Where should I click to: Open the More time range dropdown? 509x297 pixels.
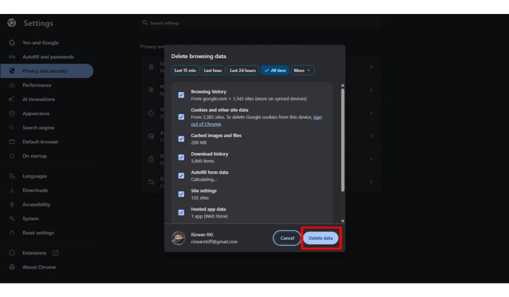(x=302, y=70)
